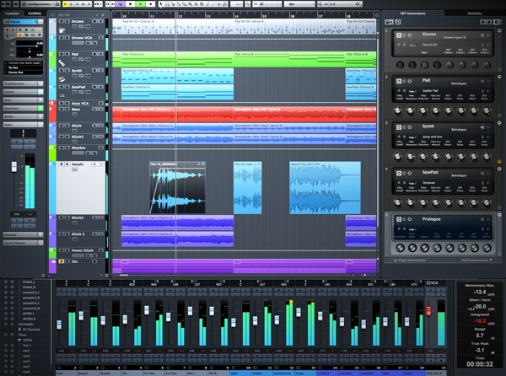Switch to the VST Instruments tab
The width and height of the screenshot is (506, 376).
(412, 13)
